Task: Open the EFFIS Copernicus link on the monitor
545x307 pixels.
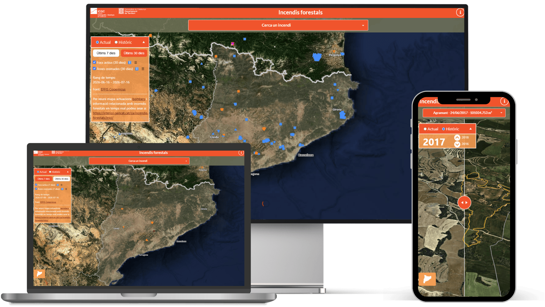Action: point(113,89)
